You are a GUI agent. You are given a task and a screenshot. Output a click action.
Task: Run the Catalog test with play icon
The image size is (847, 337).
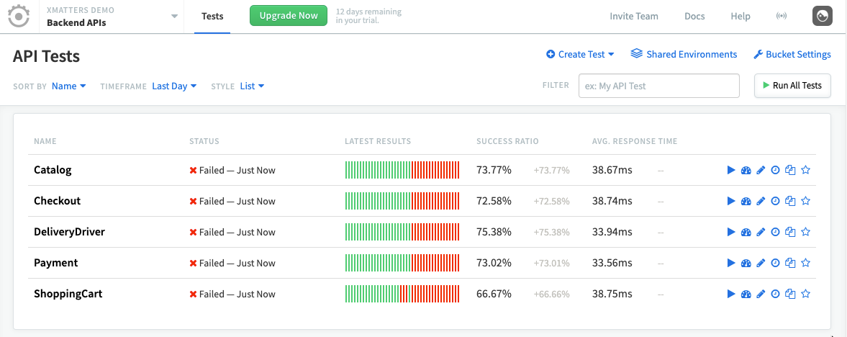click(731, 171)
